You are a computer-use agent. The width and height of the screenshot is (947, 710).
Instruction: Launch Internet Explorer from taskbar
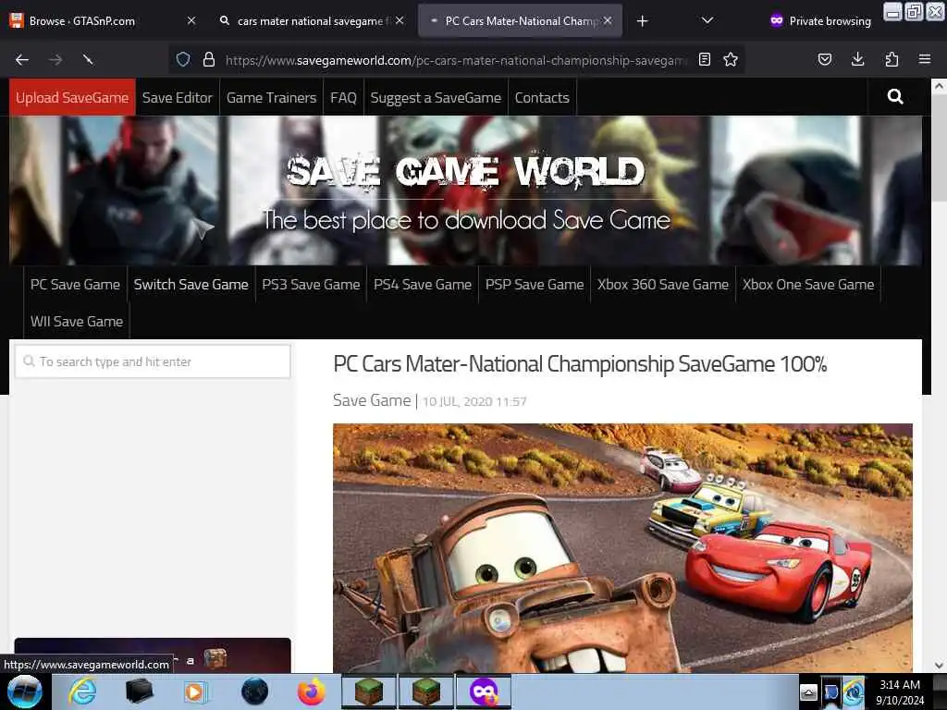coord(81,692)
